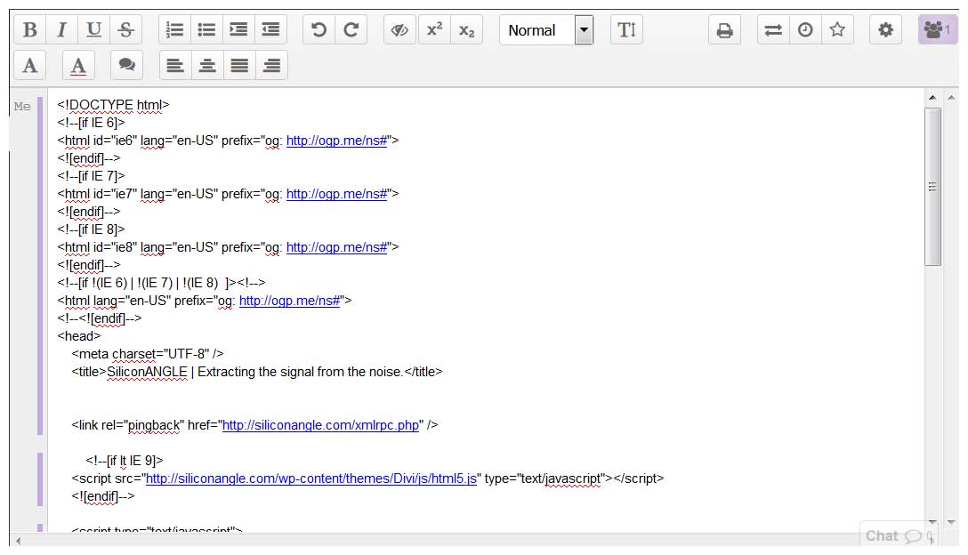Screen dimensions: 968x555
Task: Open the html5.js script link
Action: click(311, 479)
